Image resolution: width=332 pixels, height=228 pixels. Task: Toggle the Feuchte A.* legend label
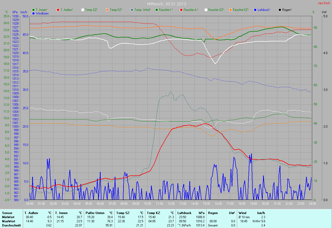pos(191,10)
